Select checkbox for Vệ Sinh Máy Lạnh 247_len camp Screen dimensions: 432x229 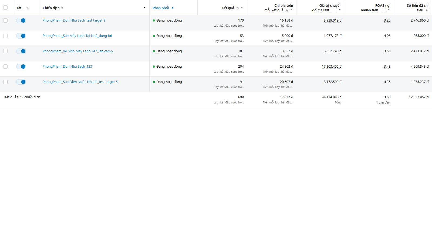pyautogui.click(x=5, y=51)
